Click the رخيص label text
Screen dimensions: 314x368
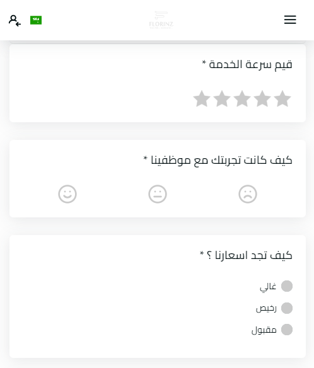click(x=266, y=308)
